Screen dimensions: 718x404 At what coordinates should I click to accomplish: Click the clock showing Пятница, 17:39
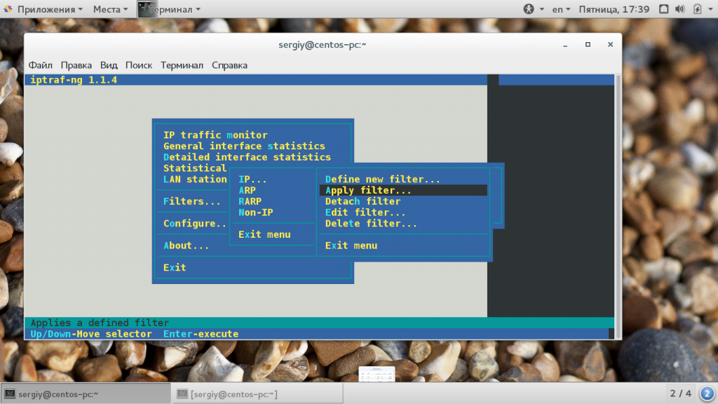pyautogui.click(x=614, y=9)
